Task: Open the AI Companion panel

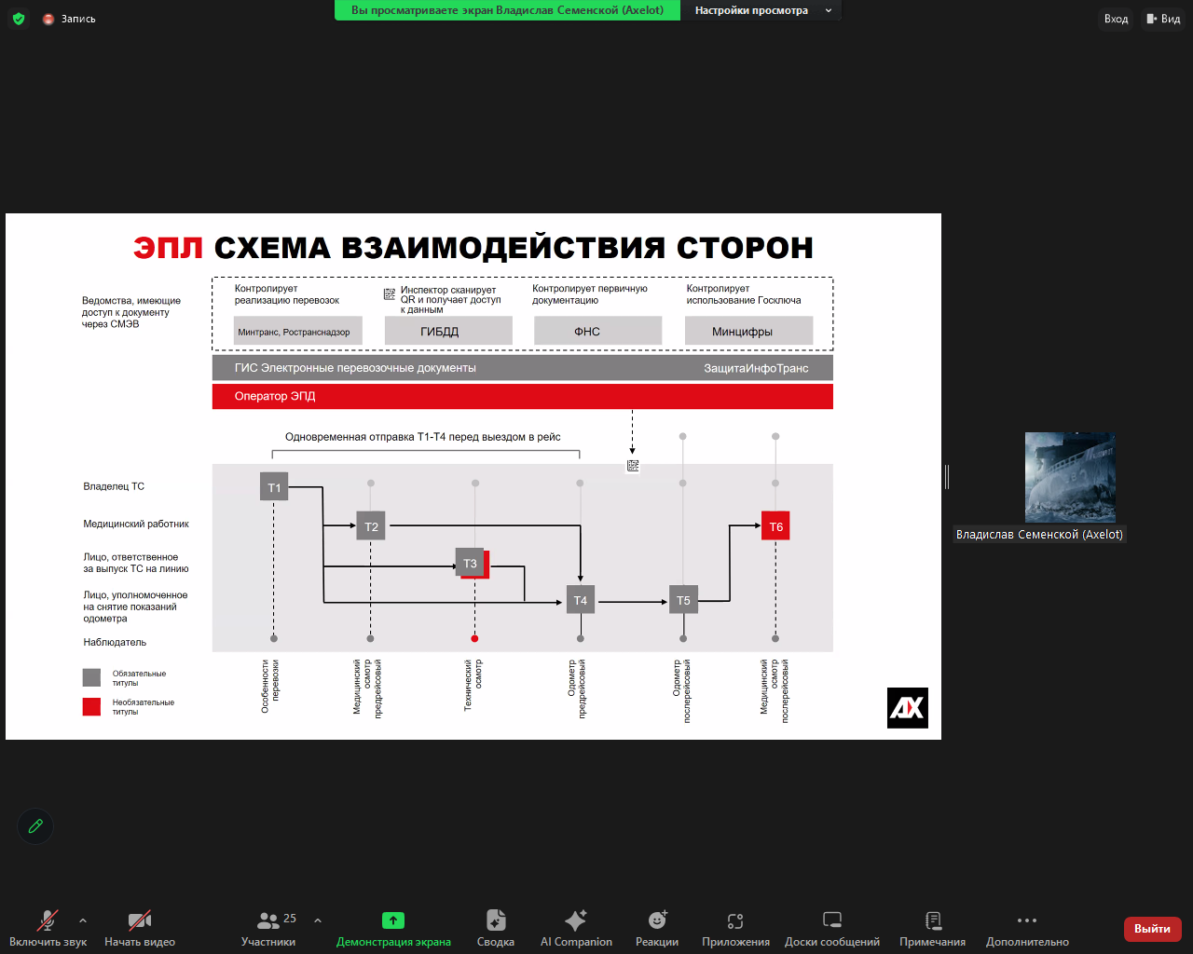Action: point(575,927)
